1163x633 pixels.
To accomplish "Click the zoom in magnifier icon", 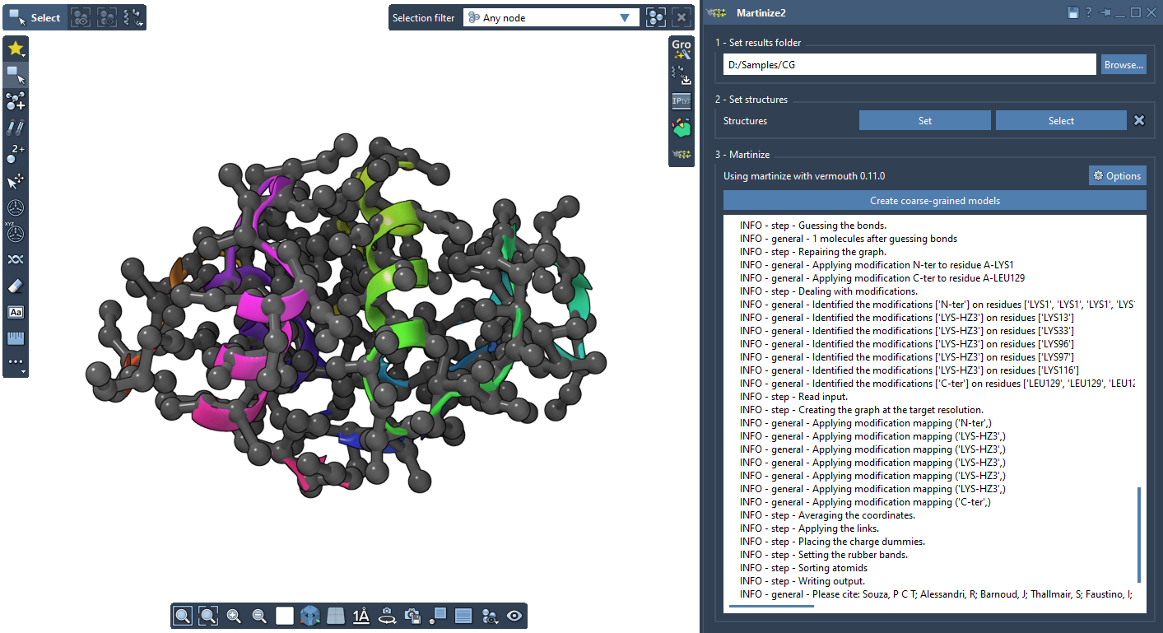I will 234,616.
